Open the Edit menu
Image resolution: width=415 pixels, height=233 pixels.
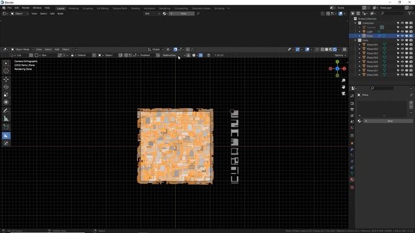(17, 8)
